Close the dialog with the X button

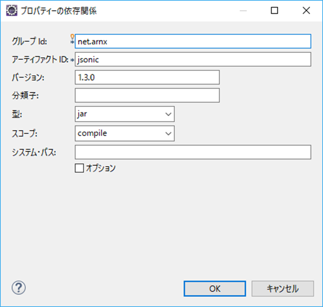coord(306,11)
